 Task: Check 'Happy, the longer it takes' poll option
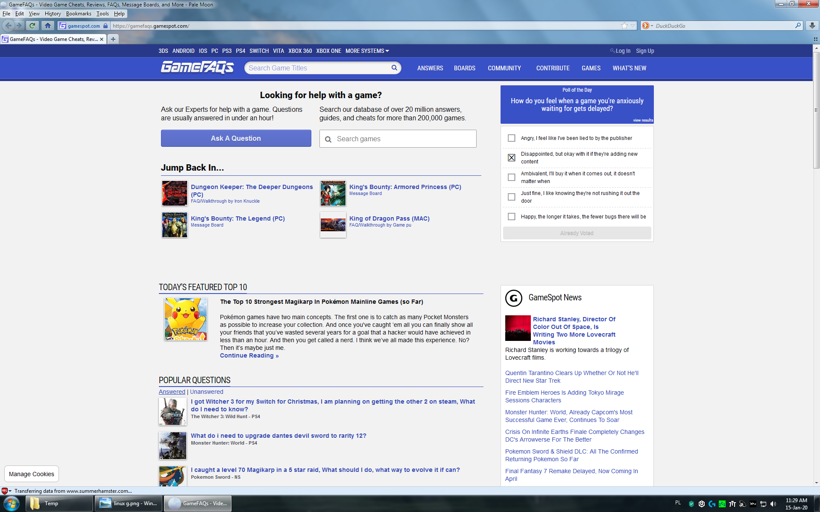pyautogui.click(x=511, y=216)
